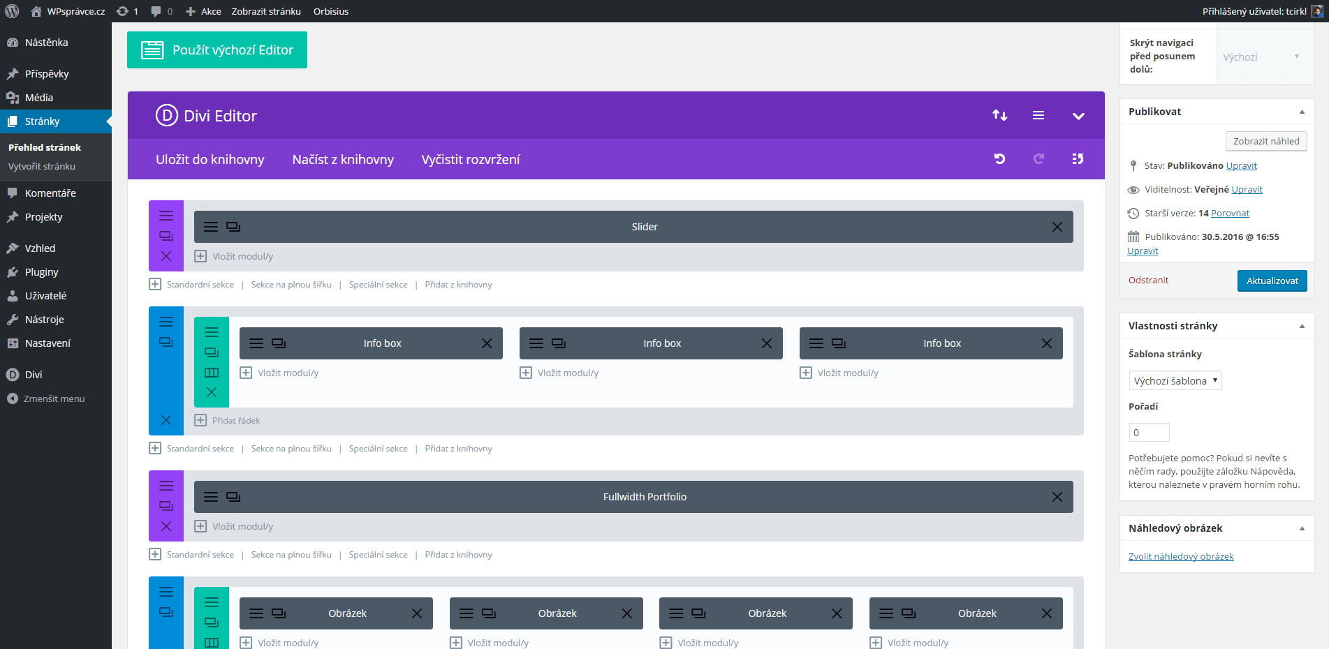Change column structure of Info box row

point(212,373)
